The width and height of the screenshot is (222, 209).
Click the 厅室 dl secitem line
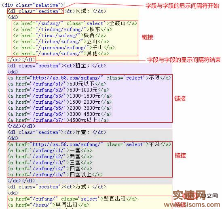[x=57, y=132]
